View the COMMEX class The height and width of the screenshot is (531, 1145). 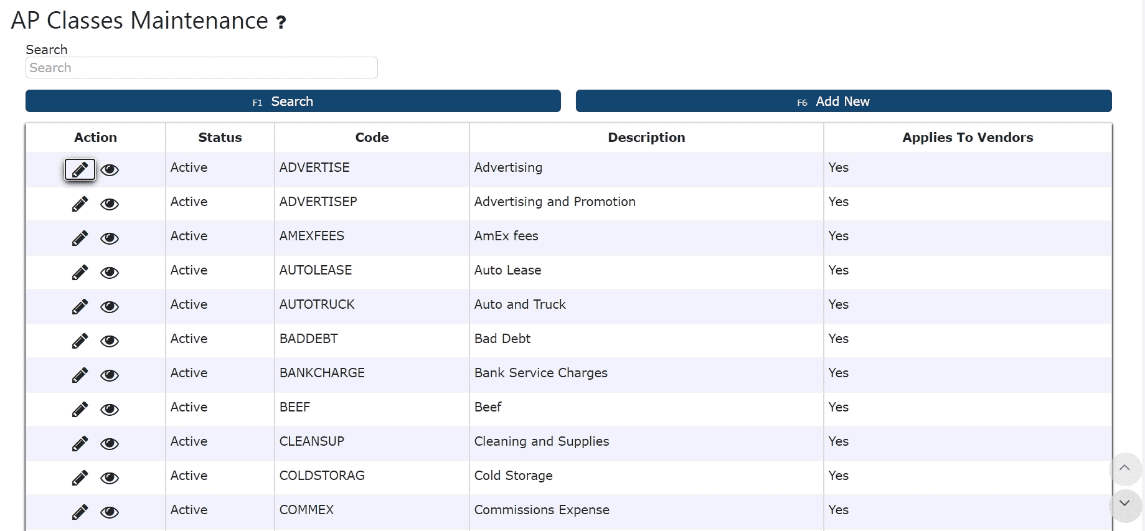(x=110, y=512)
